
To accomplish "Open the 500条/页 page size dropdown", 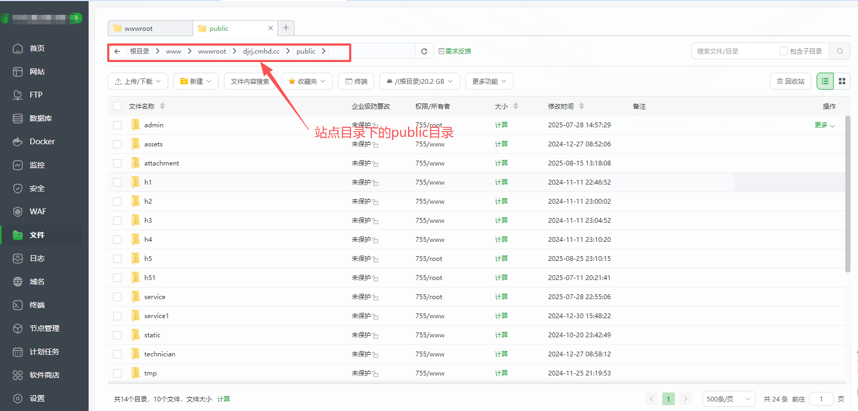I will click(728, 399).
